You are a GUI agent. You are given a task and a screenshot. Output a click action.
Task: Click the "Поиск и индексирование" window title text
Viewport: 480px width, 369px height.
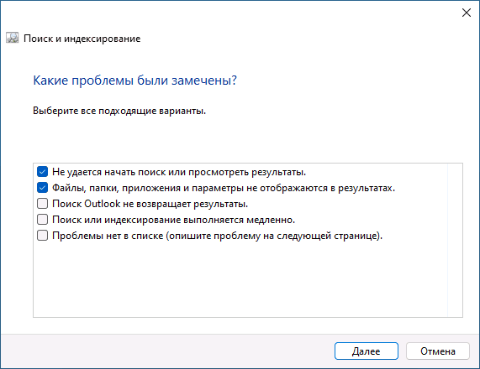pyautogui.click(x=82, y=39)
